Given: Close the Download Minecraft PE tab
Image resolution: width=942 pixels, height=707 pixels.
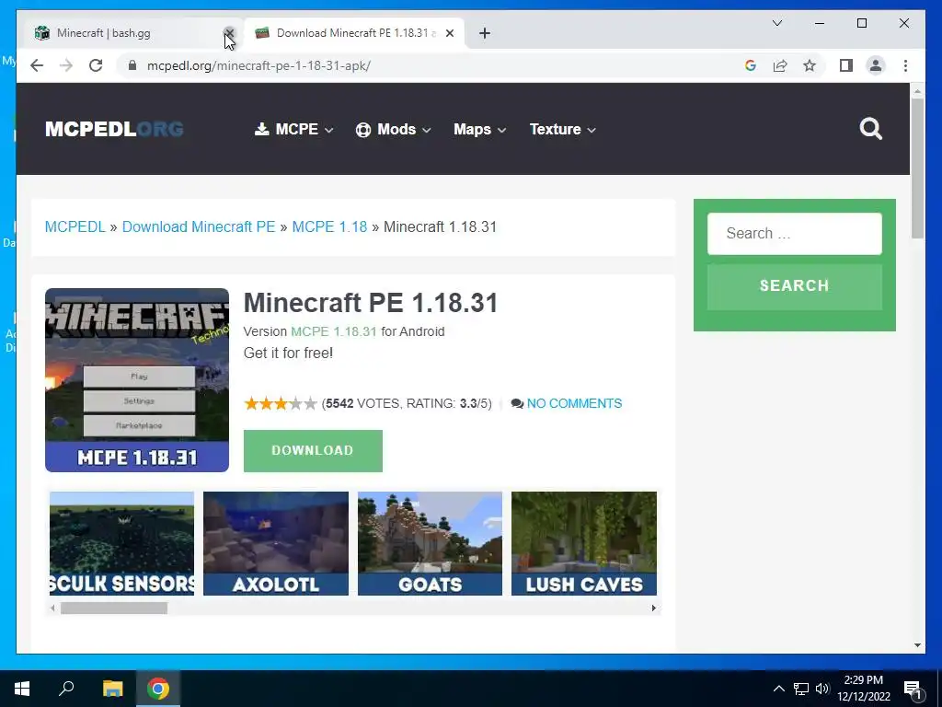Looking at the screenshot, I should tap(449, 33).
